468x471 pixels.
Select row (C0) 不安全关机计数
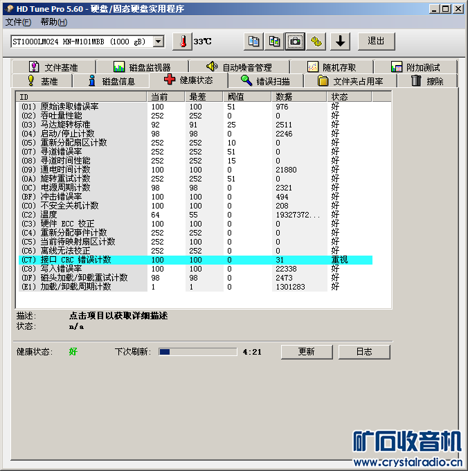pyautogui.click(x=196, y=206)
